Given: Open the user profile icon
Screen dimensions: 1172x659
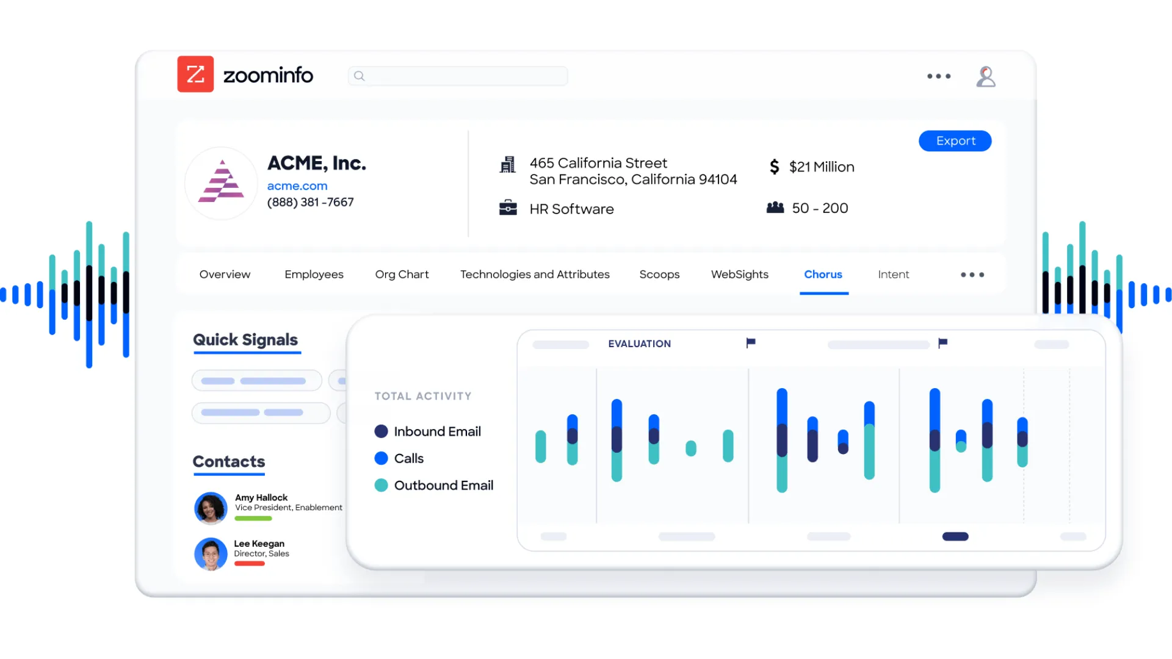Looking at the screenshot, I should pyautogui.click(x=986, y=76).
